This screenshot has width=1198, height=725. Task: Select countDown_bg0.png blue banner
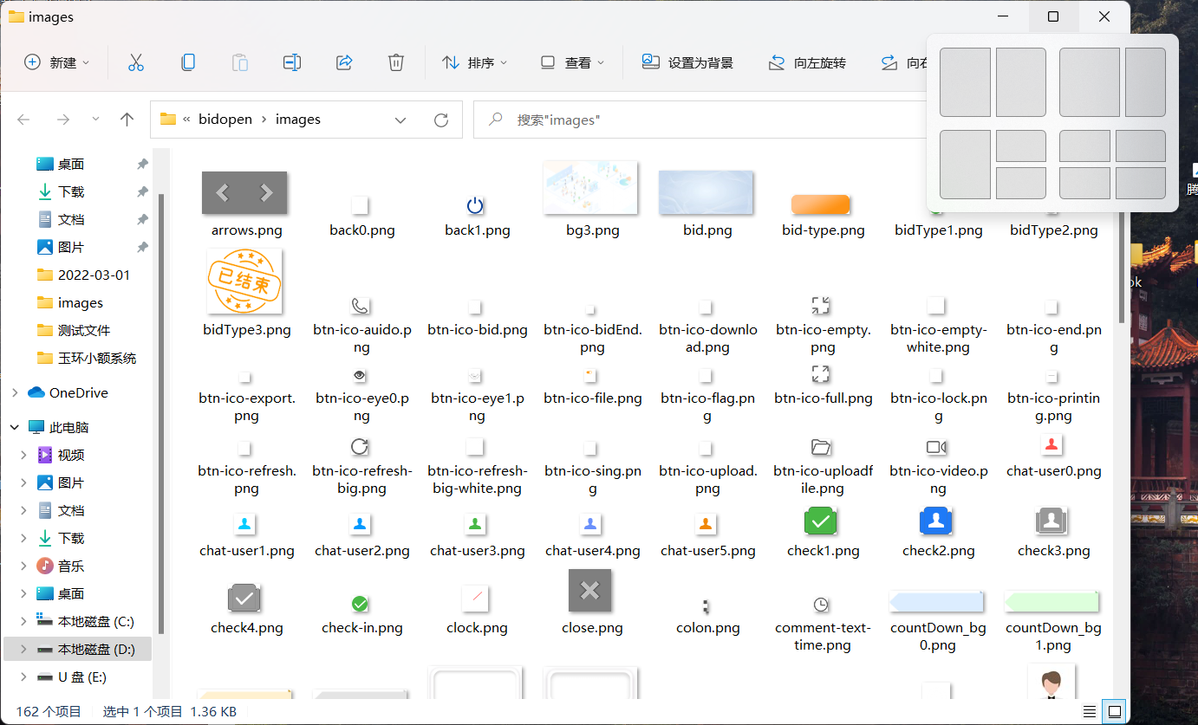[936, 602]
